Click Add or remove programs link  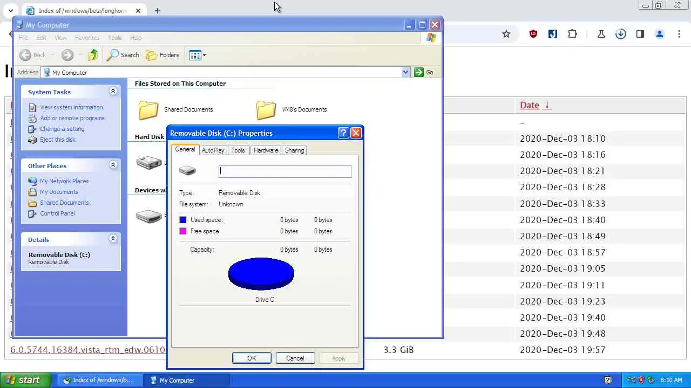[x=72, y=118]
